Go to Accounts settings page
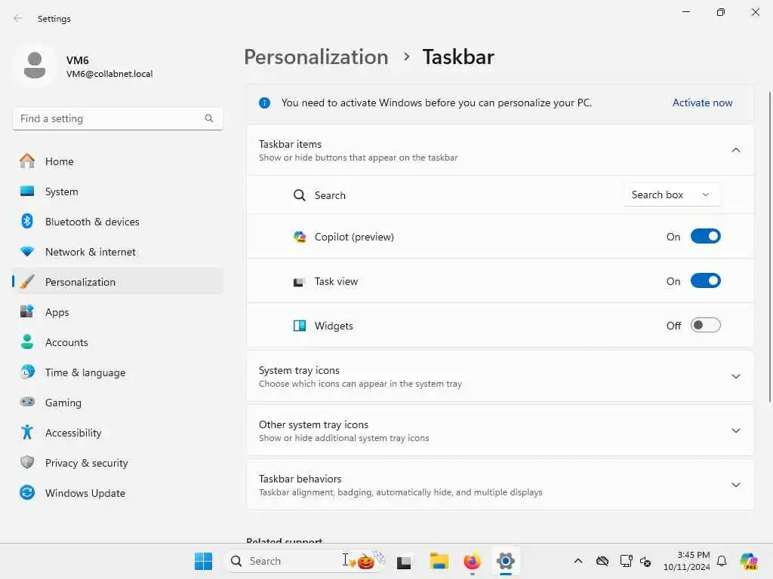 pyautogui.click(x=117, y=342)
